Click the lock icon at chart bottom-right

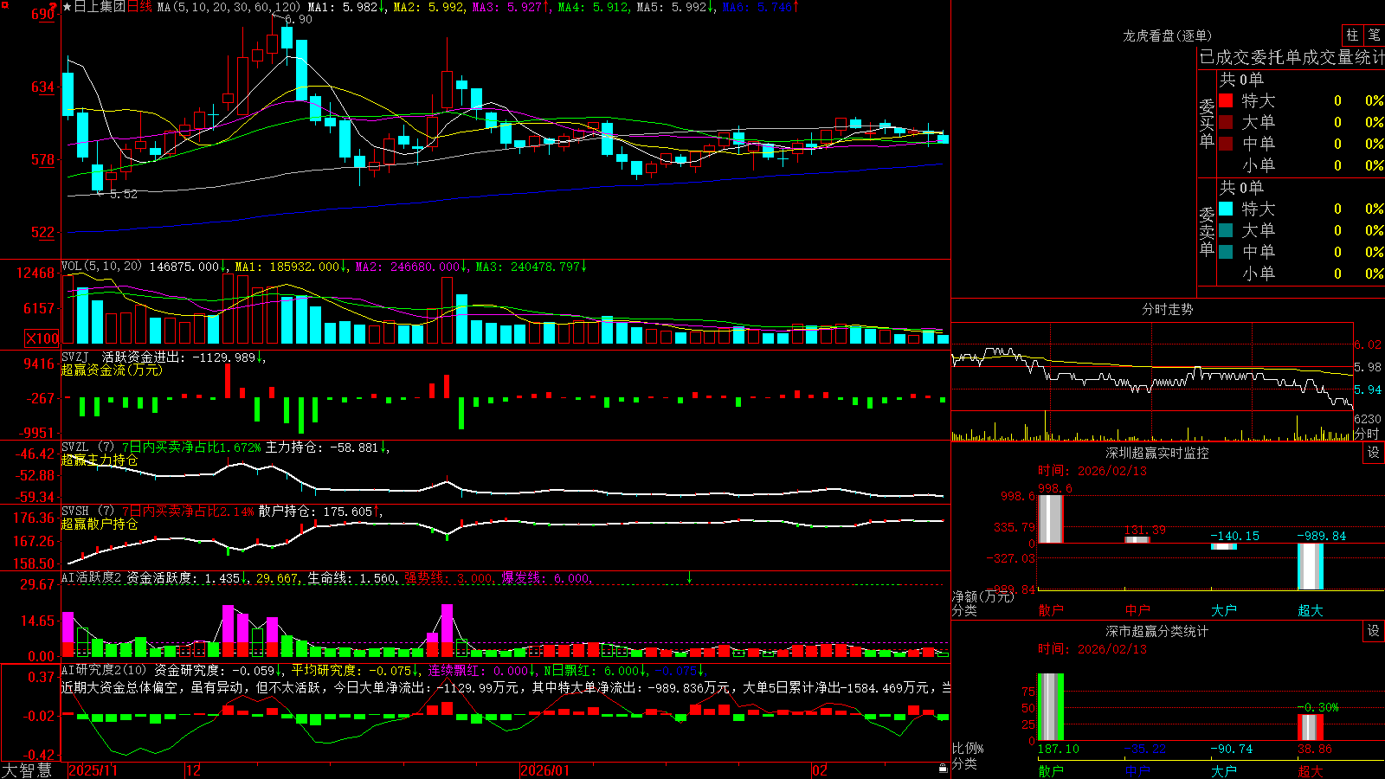(x=943, y=769)
